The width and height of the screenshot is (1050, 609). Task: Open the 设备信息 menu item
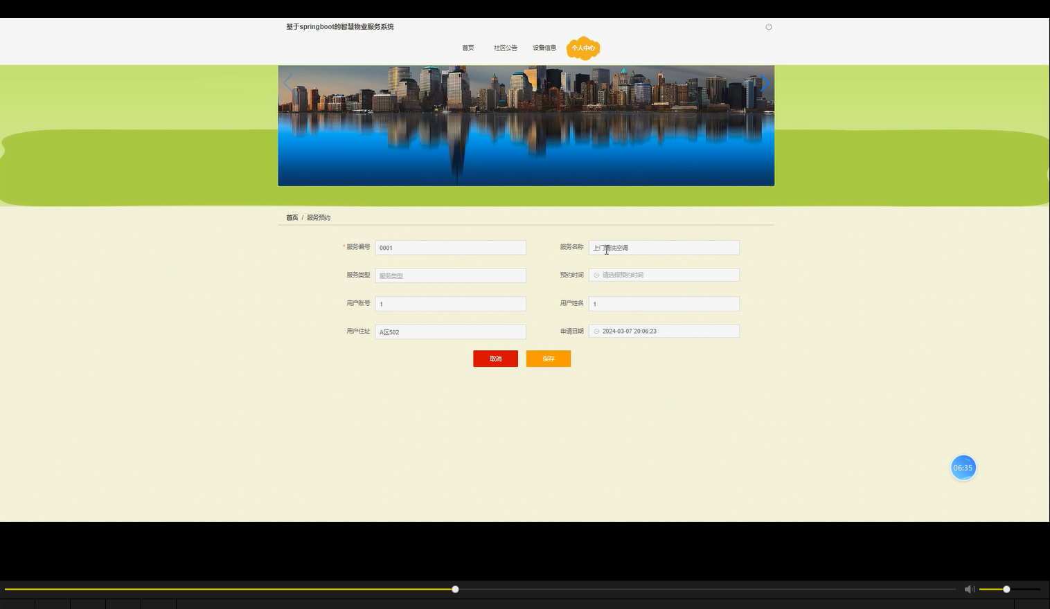coord(544,48)
